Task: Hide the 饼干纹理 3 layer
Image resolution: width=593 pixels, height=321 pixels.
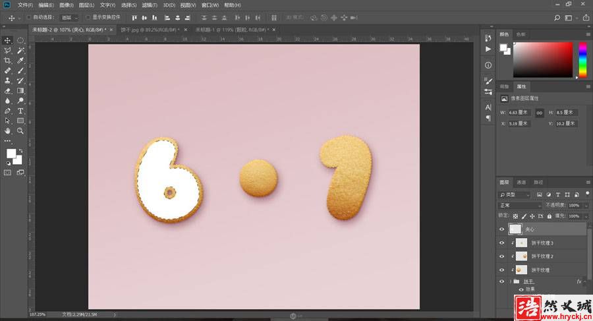Action: (502, 243)
